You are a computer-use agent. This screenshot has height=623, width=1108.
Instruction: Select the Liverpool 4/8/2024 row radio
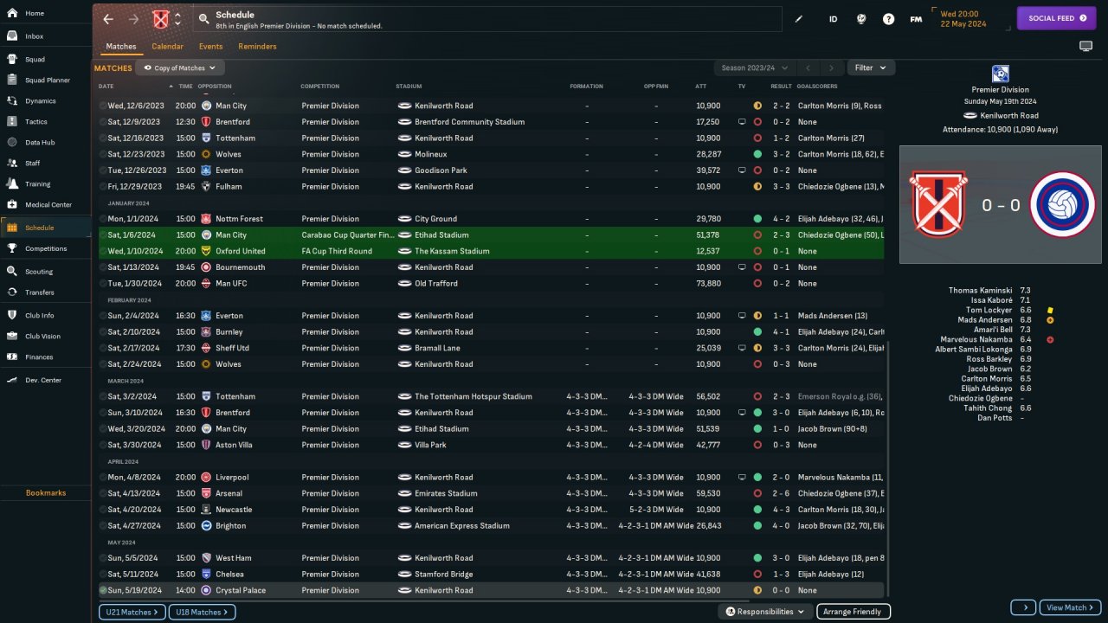pyautogui.click(x=103, y=477)
